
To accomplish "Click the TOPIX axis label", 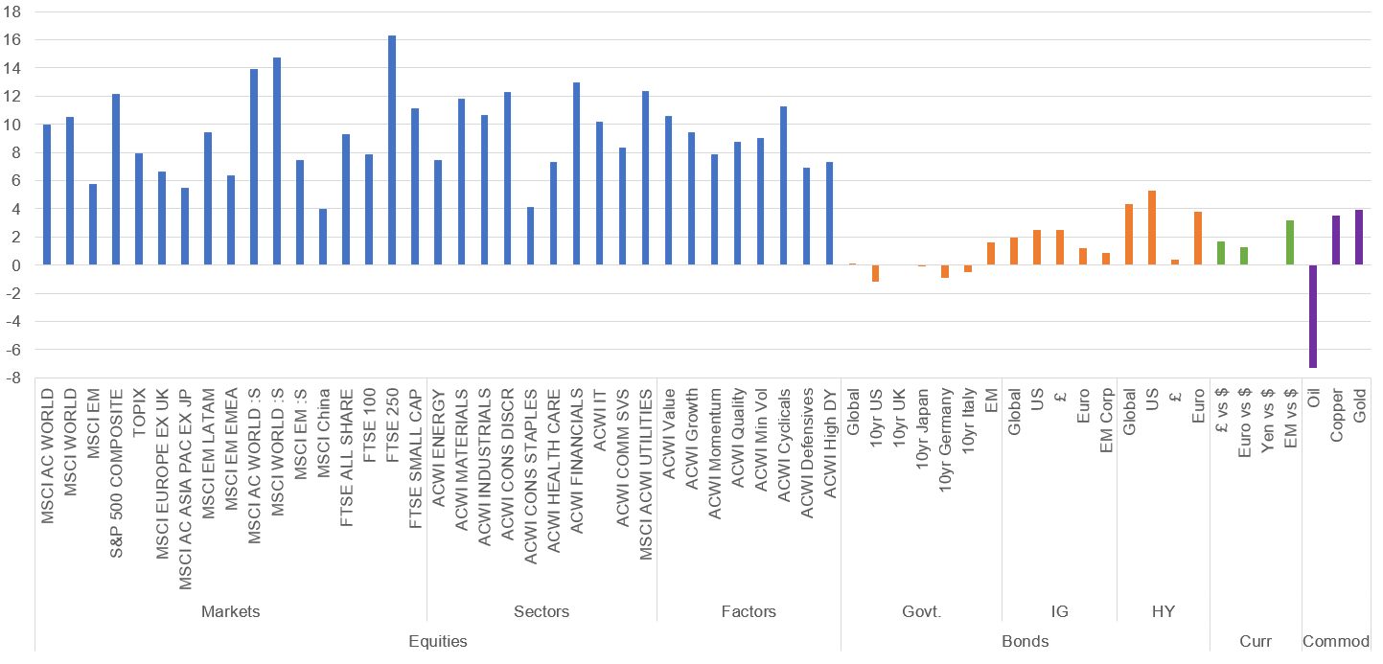I will click(x=140, y=412).
